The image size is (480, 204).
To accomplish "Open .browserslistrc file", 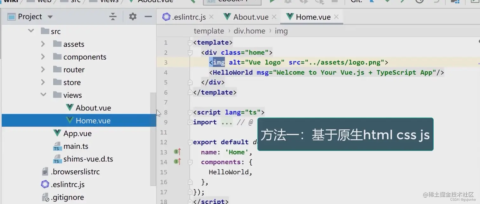I will (75, 172).
